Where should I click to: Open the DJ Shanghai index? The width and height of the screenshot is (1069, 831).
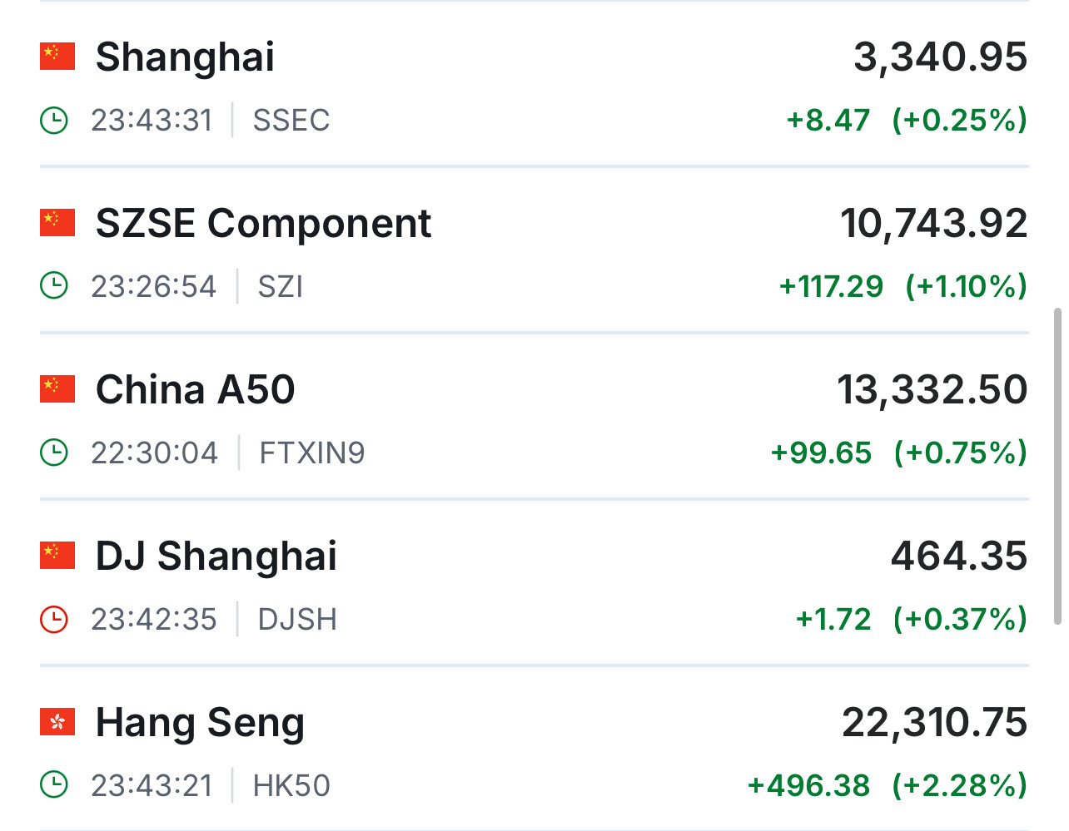pos(216,556)
